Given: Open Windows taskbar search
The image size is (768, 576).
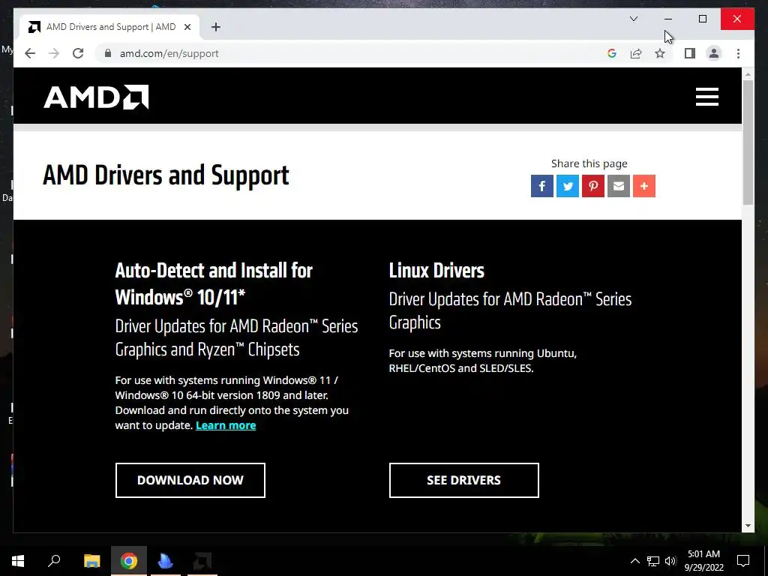Looking at the screenshot, I should tap(54, 561).
